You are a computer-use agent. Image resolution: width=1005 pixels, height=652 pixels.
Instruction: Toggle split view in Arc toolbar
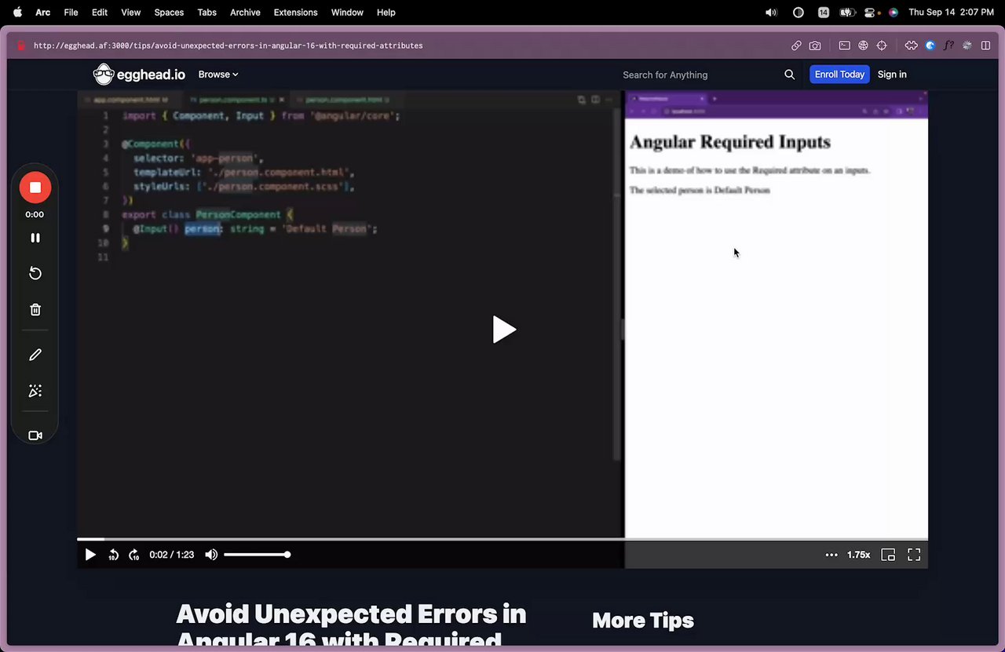click(986, 46)
